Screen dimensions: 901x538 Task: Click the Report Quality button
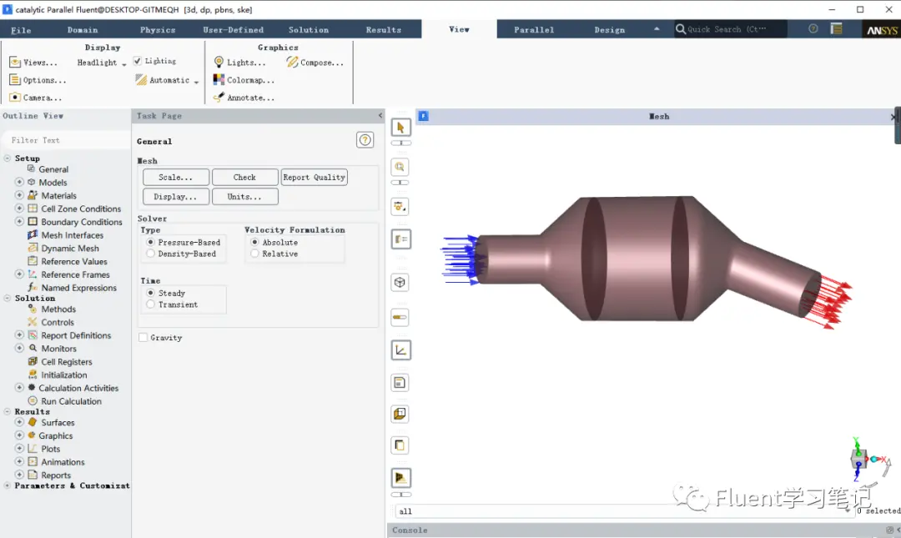tap(315, 178)
